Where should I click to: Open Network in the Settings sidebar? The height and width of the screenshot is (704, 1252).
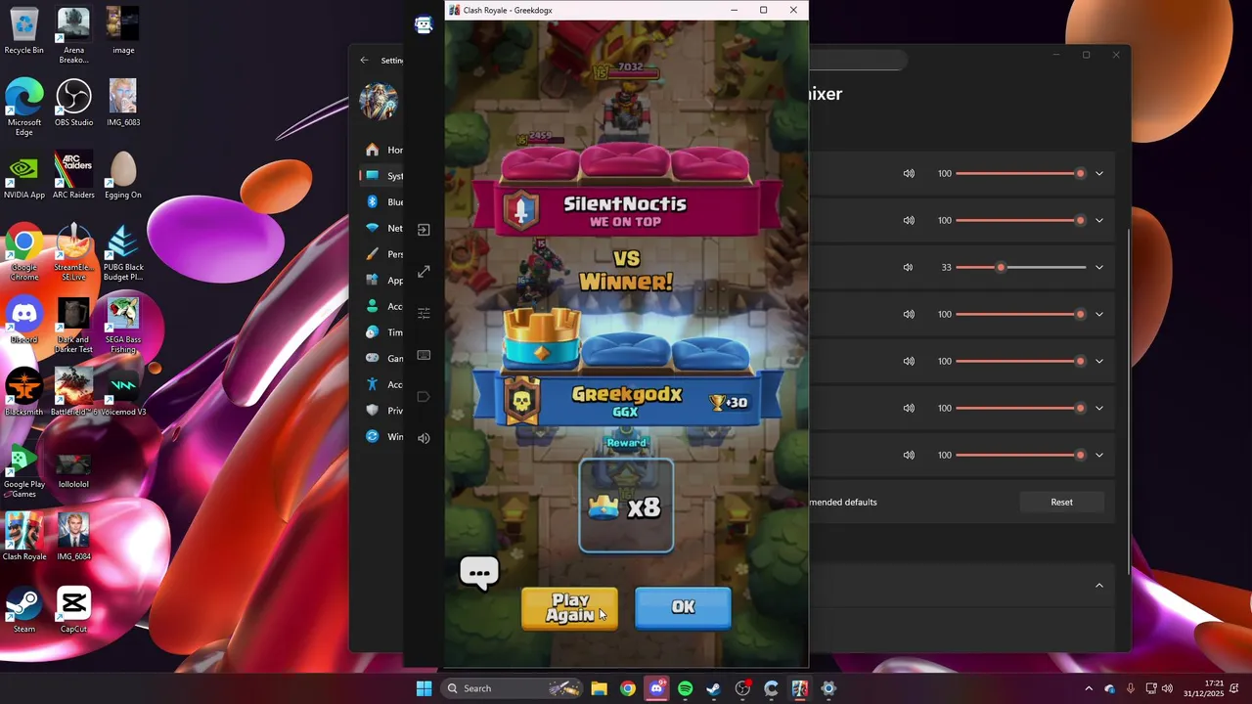click(382, 228)
